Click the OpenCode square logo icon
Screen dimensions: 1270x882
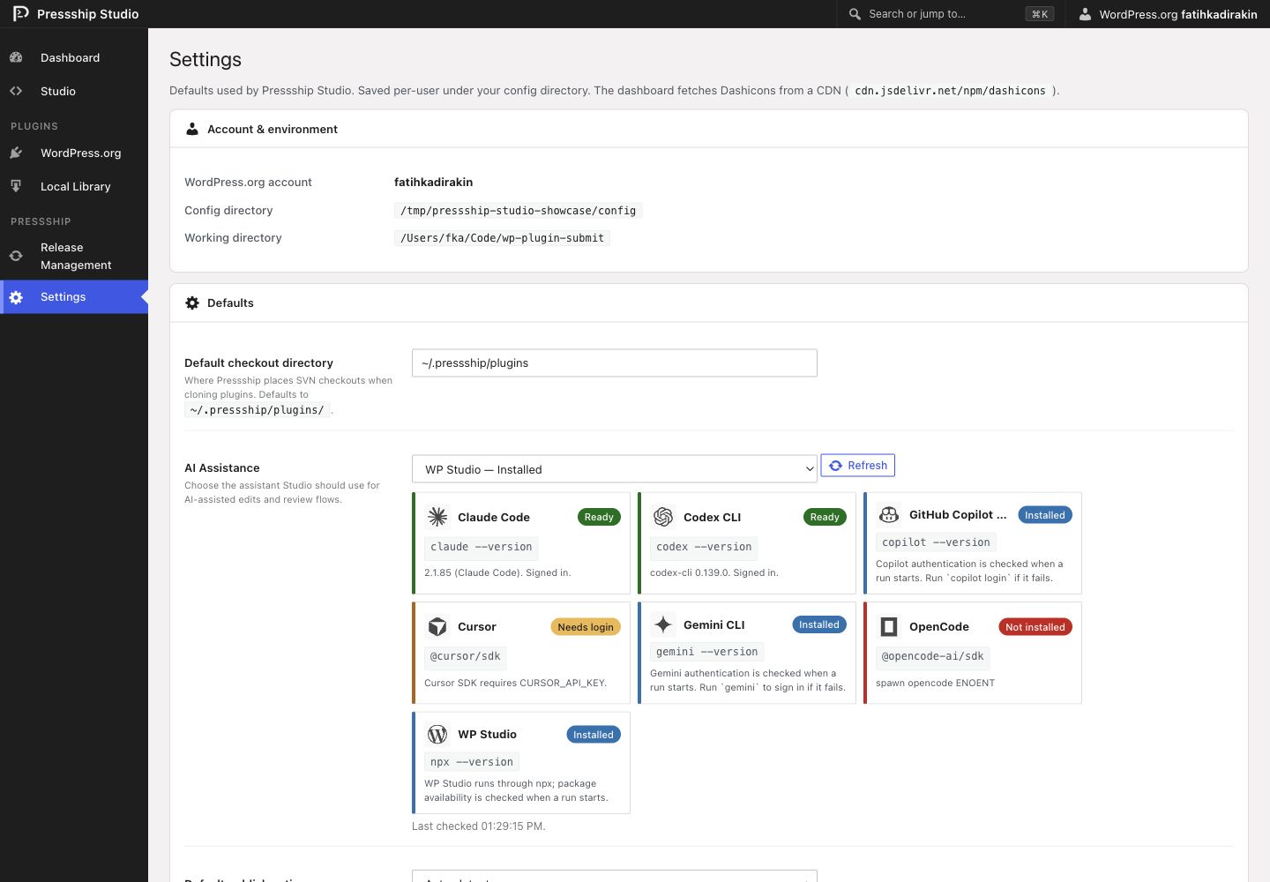[x=889, y=626]
